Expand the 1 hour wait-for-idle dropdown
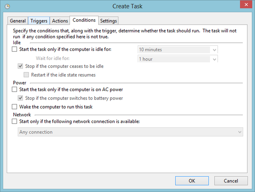The image size is (255, 192). pos(178,59)
